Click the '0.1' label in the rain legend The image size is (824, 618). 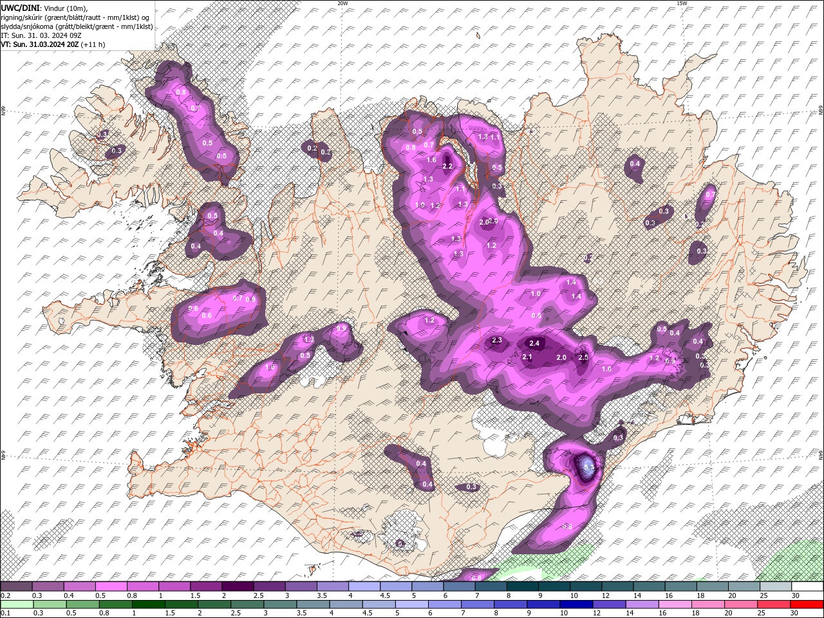[5, 613]
